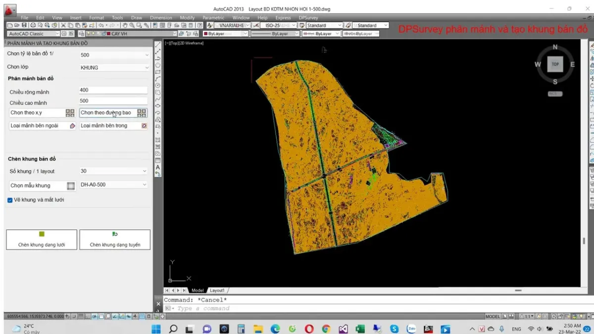This screenshot has width=594, height=334.
Task: Switch to the Layout1 tab
Action: 217,290
